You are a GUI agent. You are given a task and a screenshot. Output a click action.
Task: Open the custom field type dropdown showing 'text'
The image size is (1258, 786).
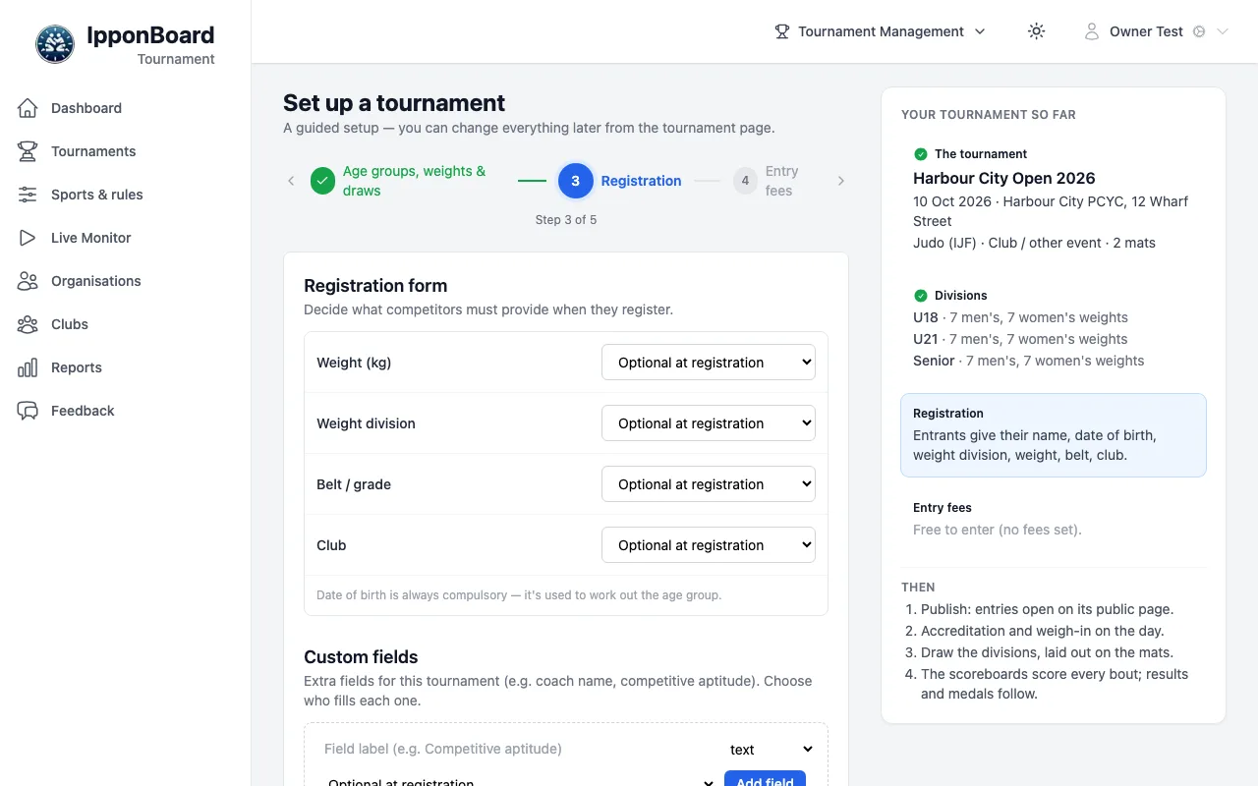[770, 750]
